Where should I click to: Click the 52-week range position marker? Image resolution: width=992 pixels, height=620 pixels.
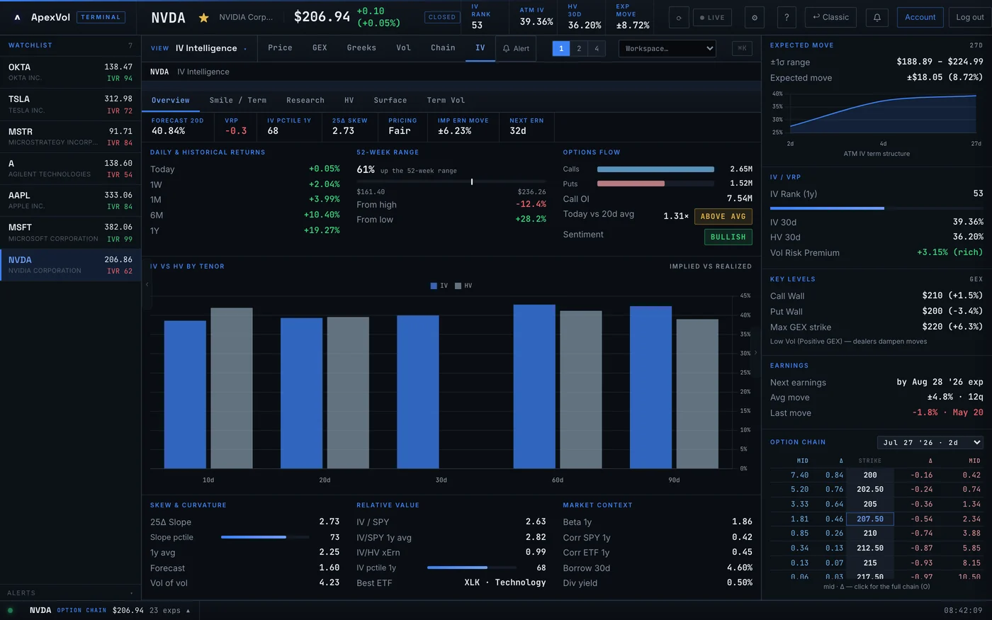pyautogui.click(x=472, y=182)
